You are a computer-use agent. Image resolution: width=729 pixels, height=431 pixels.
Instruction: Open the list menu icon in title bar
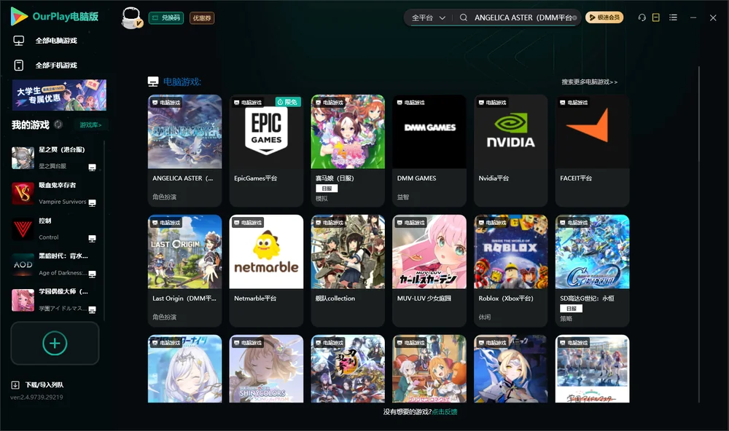[673, 17]
